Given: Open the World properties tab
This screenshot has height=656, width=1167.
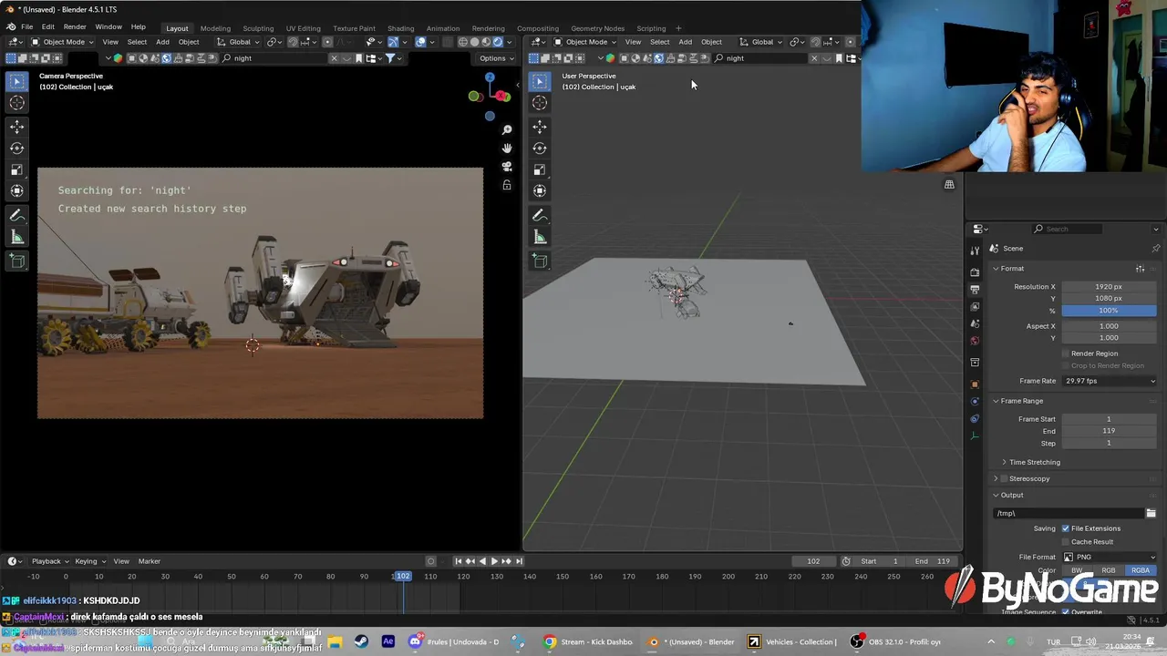Looking at the screenshot, I should point(975,341).
